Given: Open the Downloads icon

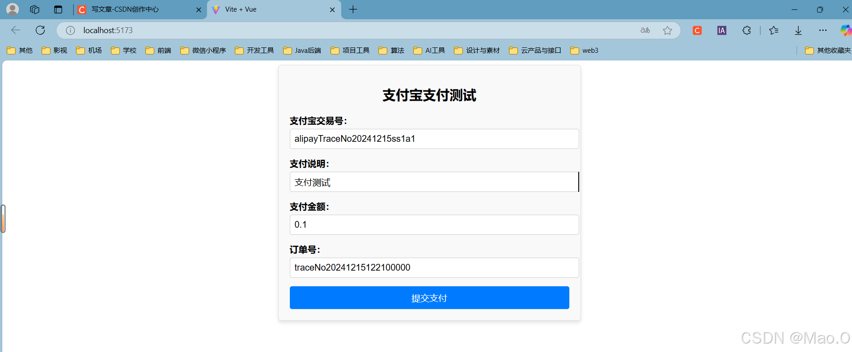Looking at the screenshot, I should [798, 30].
